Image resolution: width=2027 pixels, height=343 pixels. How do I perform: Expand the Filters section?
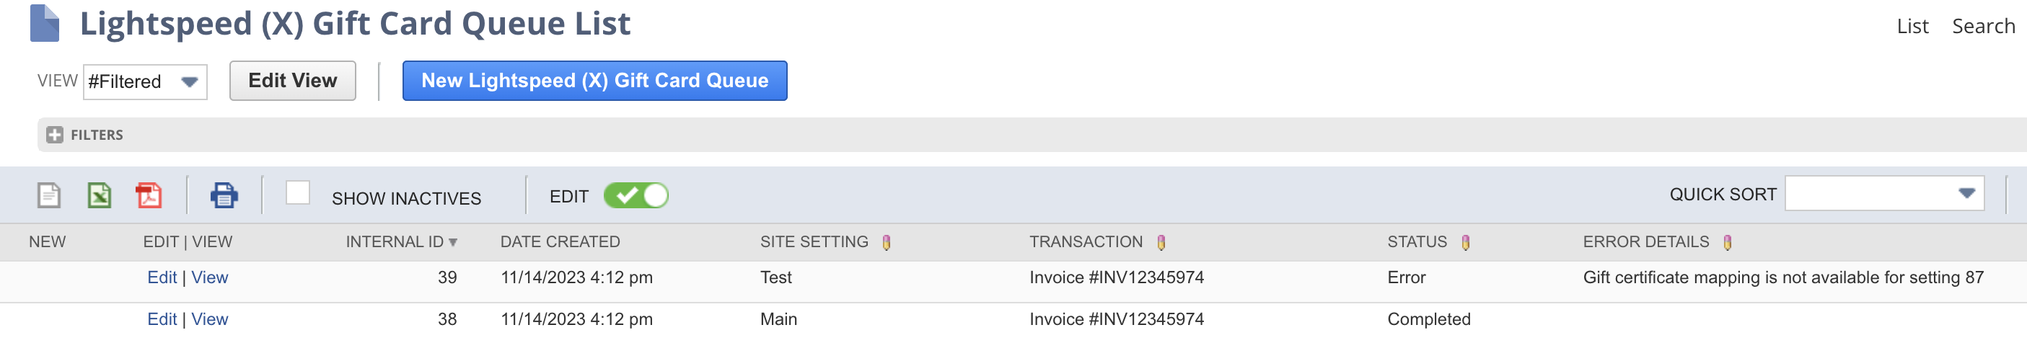coord(55,135)
